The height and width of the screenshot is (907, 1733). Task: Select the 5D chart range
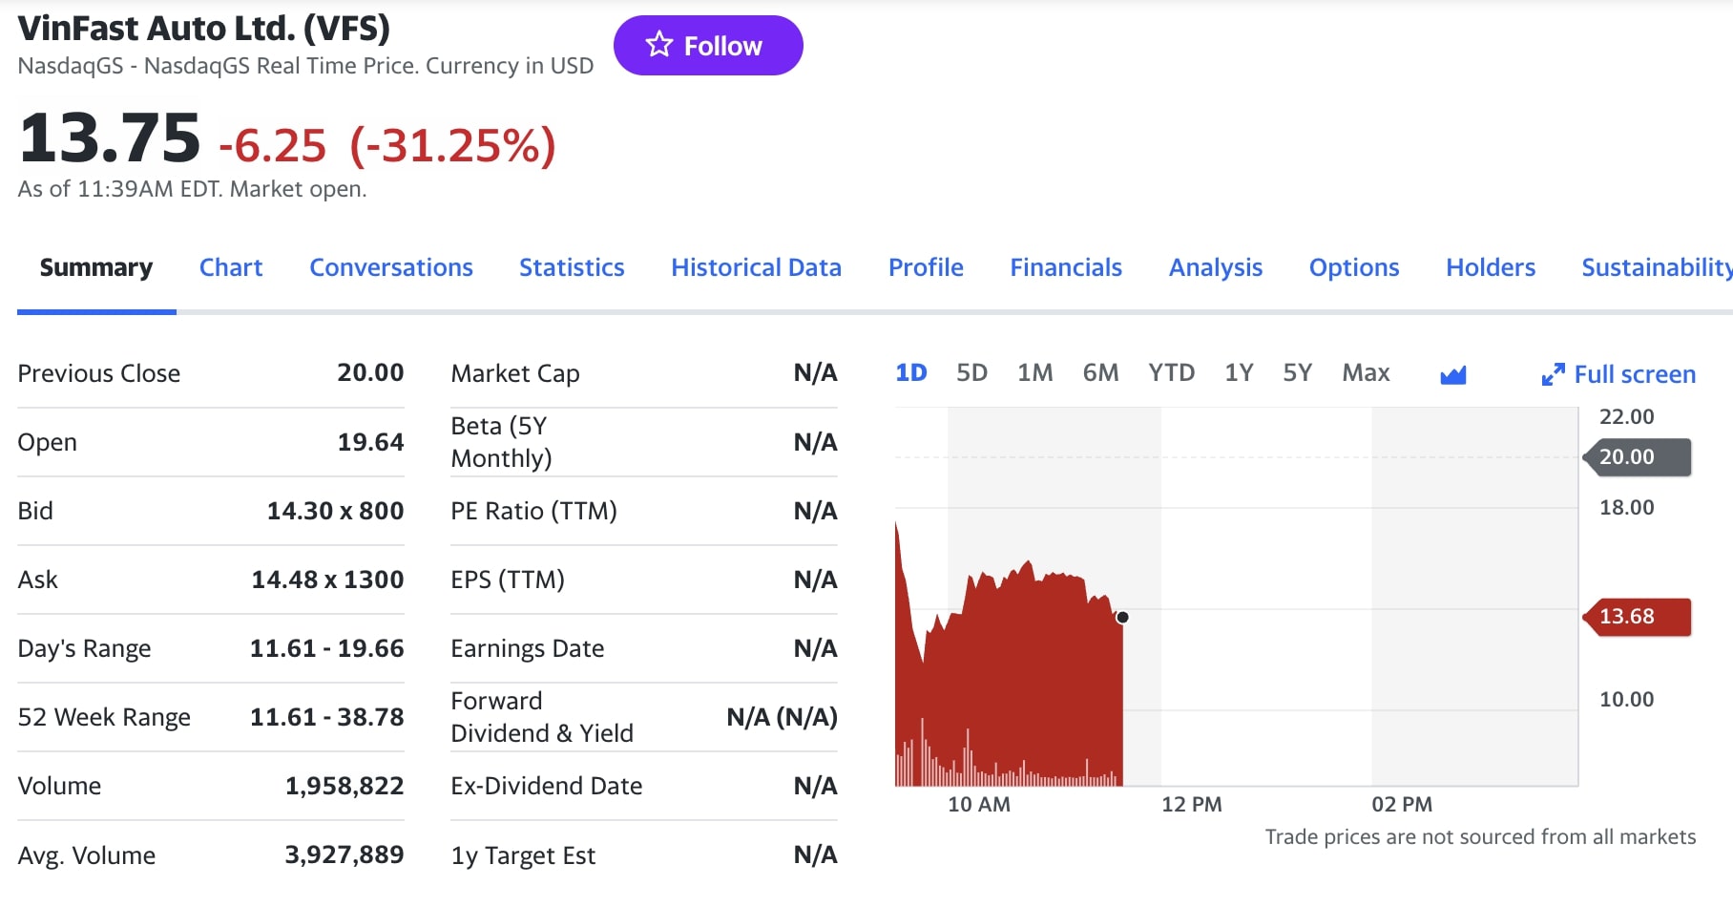[x=971, y=372]
